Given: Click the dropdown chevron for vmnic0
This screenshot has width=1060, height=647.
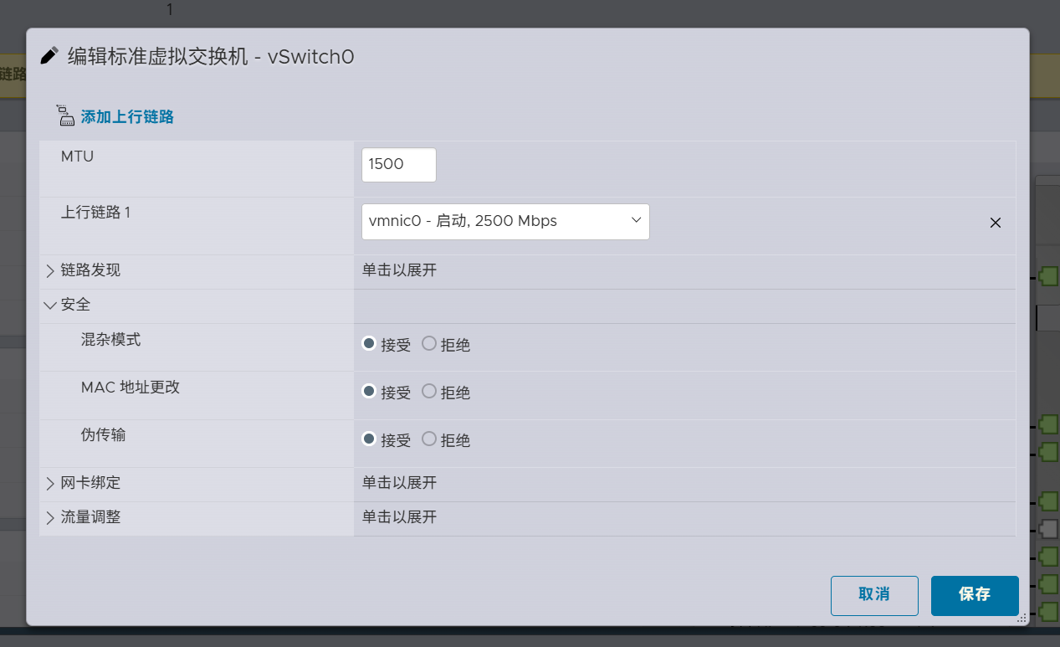Looking at the screenshot, I should (635, 221).
